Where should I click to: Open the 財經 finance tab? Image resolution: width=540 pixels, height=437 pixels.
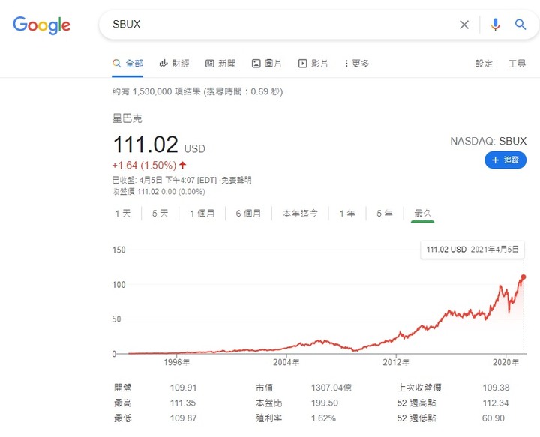[174, 64]
